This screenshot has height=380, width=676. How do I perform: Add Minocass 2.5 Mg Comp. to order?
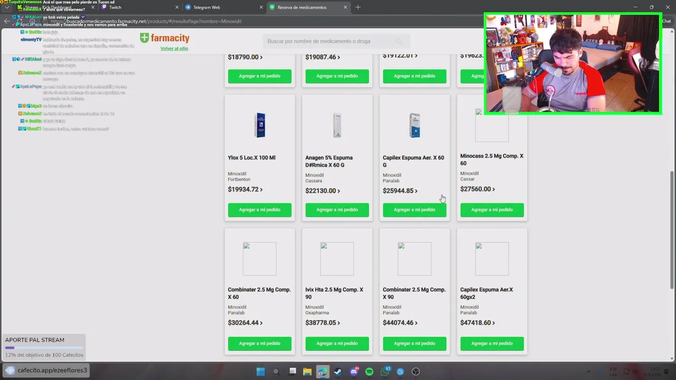492,210
